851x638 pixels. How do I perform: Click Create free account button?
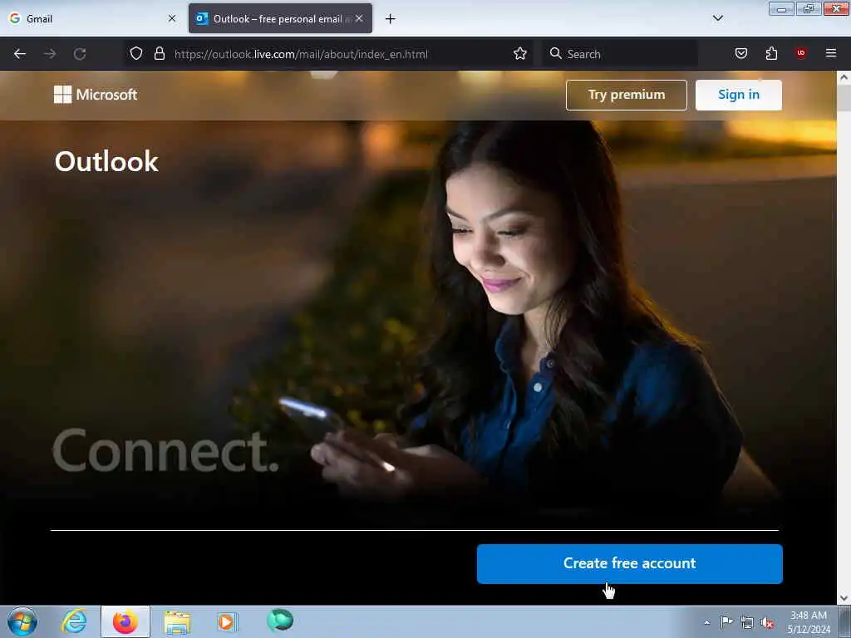click(x=630, y=564)
